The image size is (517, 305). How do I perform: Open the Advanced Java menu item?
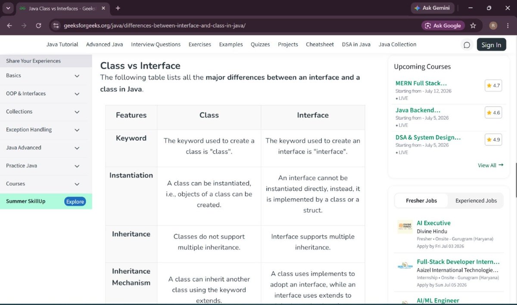click(105, 44)
